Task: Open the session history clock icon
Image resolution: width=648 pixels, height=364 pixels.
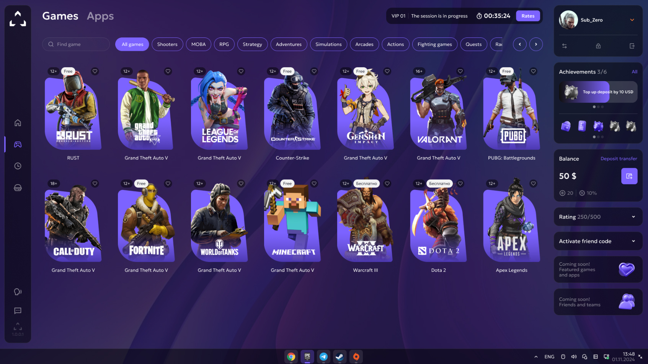Action: point(18,166)
